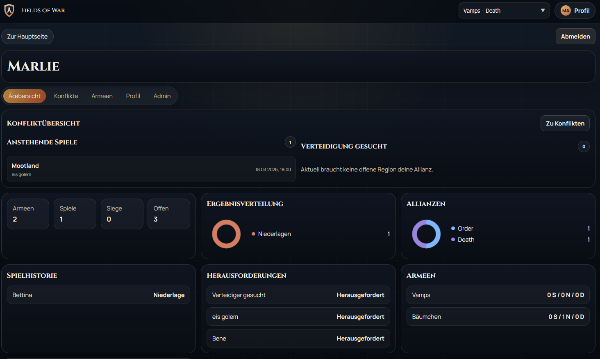
Task: Click the Verteidigung gesucht count badge
Action: (584, 146)
